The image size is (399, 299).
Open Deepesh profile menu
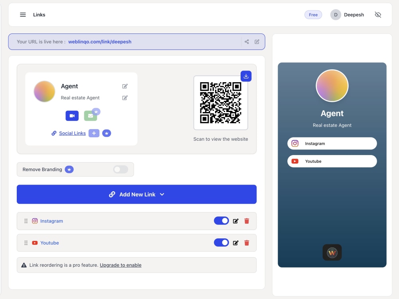(347, 15)
